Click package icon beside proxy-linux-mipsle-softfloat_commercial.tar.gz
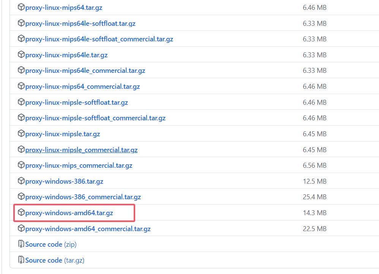This screenshot has width=379, height=274. (21, 117)
